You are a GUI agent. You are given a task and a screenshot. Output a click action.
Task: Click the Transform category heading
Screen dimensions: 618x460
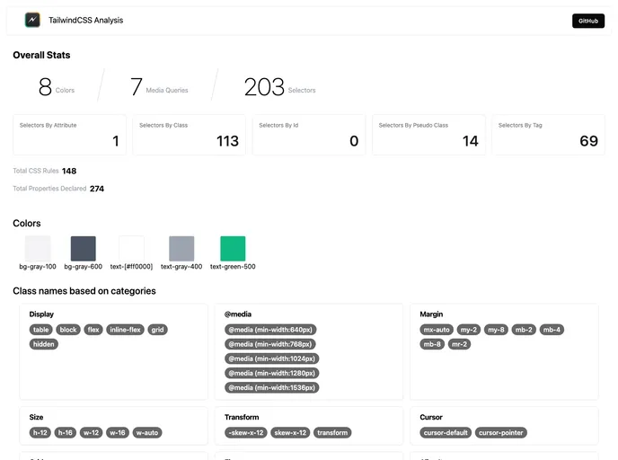click(242, 417)
